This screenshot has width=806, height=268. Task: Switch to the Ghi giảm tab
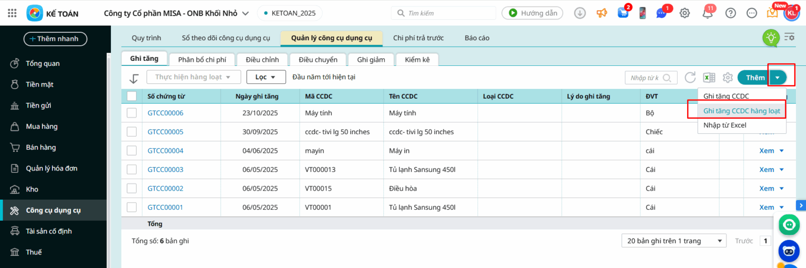(x=371, y=59)
